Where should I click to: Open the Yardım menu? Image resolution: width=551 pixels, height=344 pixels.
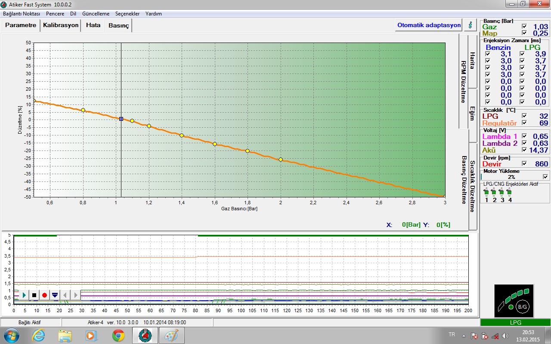coord(154,14)
